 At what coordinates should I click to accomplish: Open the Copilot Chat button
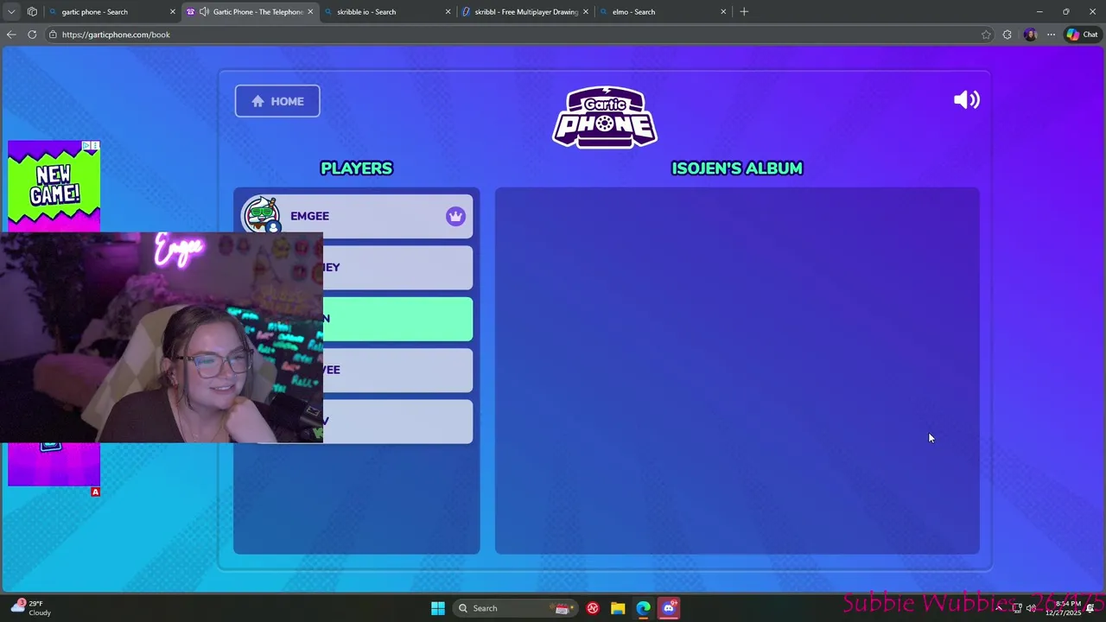[x=1082, y=35]
